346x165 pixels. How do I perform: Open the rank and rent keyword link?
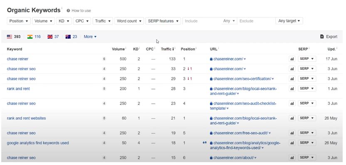[x=18, y=89]
